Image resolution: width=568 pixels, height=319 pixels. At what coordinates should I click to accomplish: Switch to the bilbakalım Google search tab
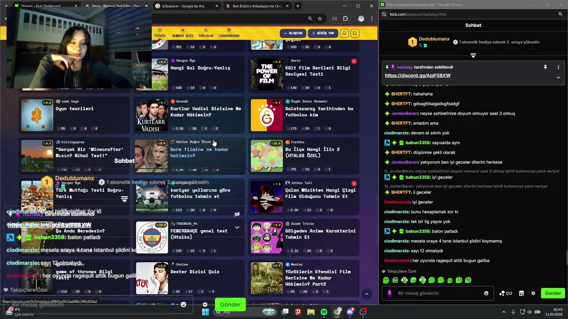point(186,6)
